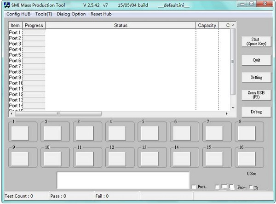
Task: Click port slot box 15
Action: 214,159
